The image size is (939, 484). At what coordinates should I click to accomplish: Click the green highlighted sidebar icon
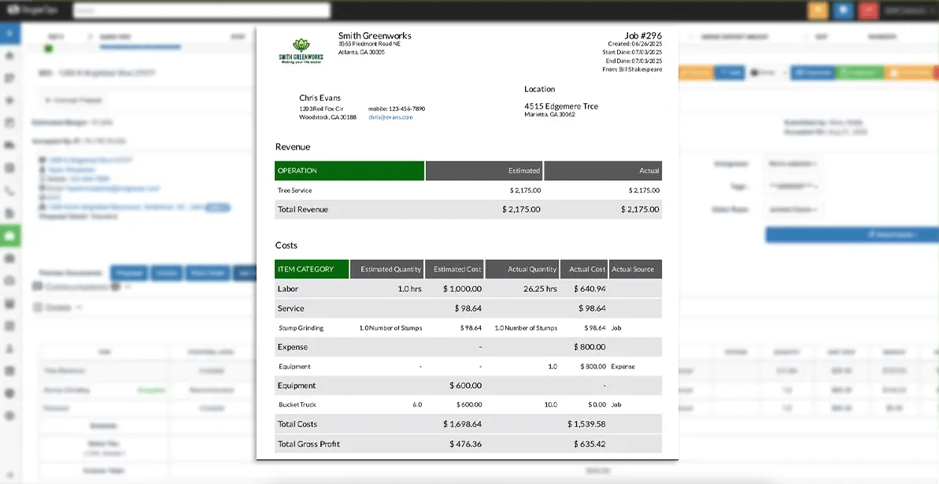coord(9,235)
